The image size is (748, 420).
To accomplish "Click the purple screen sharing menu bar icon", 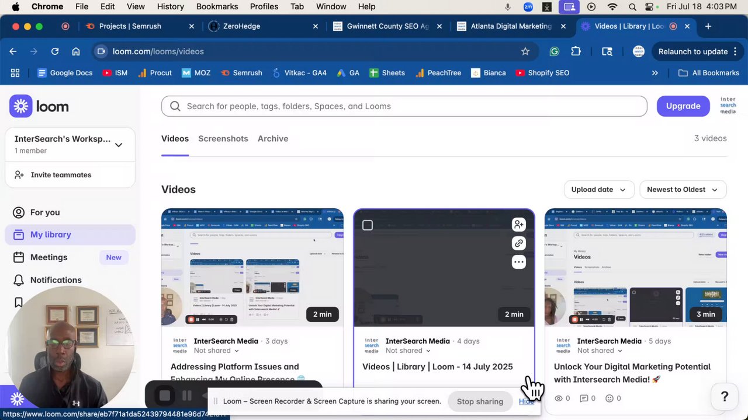I will point(569,7).
